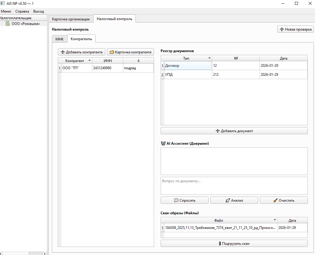Select the Договор row in document registry

coord(188,66)
